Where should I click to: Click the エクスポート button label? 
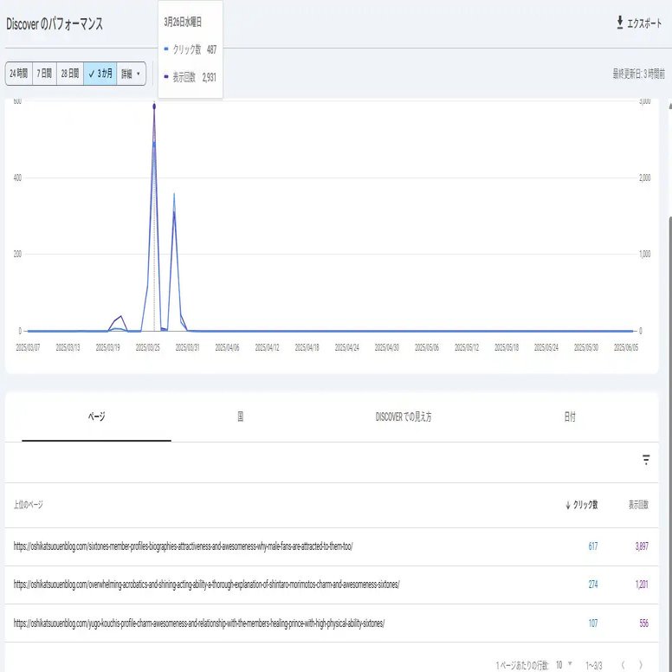click(645, 23)
